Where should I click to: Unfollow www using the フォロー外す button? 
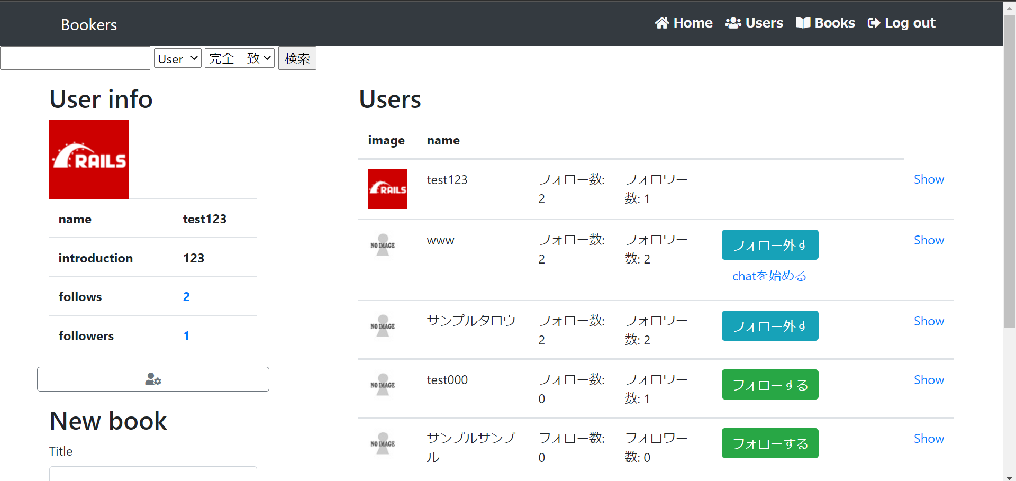769,244
